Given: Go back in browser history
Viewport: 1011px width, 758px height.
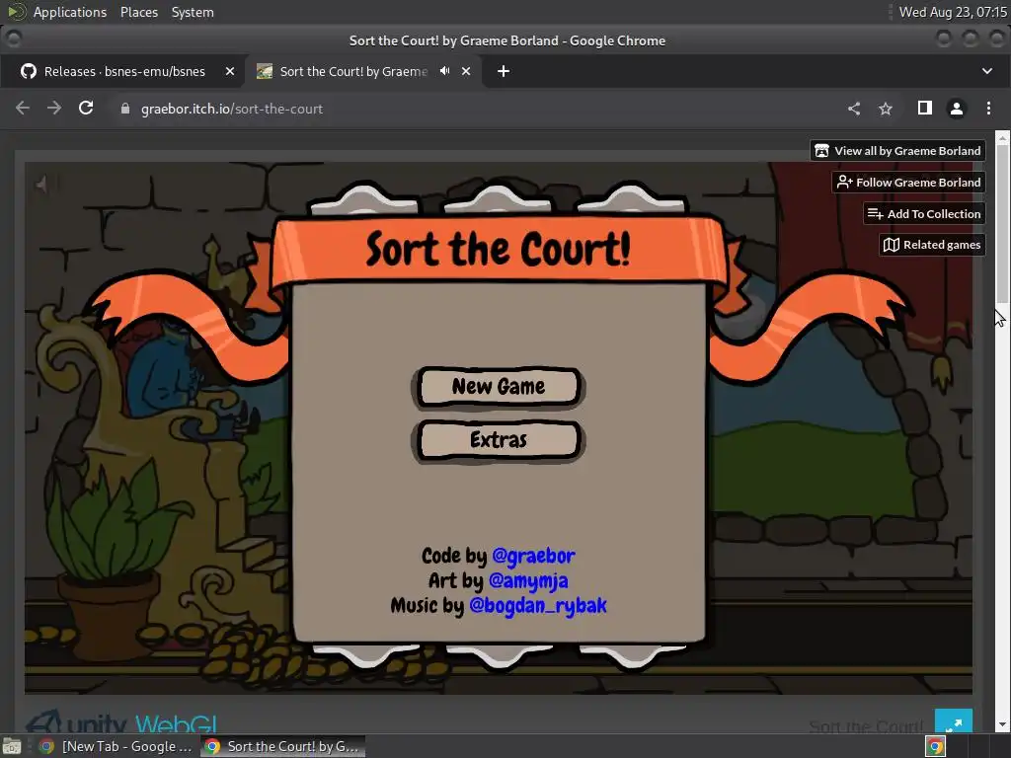Looking at the screenshot, I should pyautogui.click(x=23, y=109).
